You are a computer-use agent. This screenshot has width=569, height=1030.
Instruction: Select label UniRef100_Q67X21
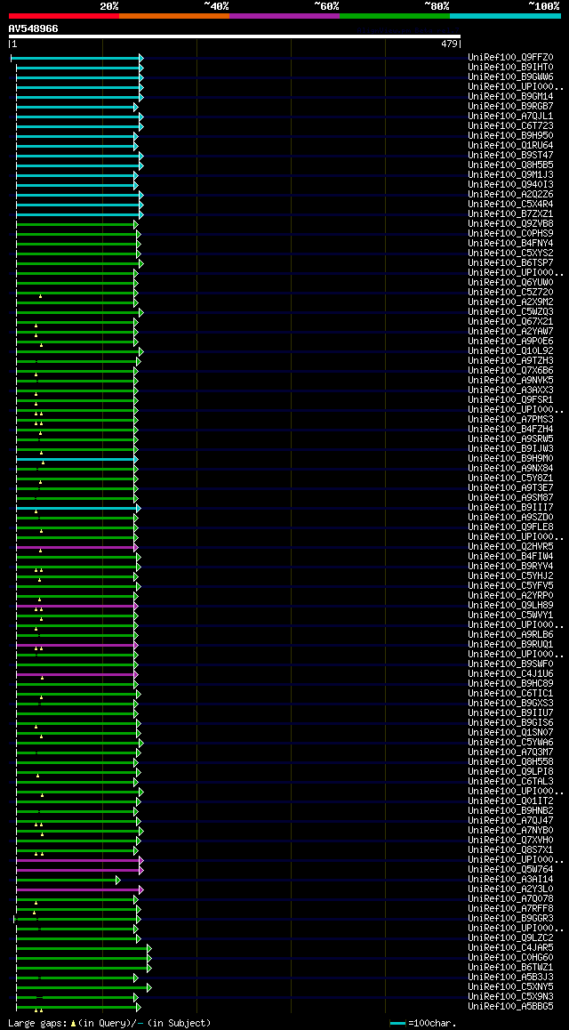click(510, 322)
